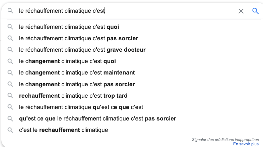This screenshot has width=263, height=147.
Task: Select the suggestion starting with "qu'est ce que le réchauffement"
Action: pos(97,118)
